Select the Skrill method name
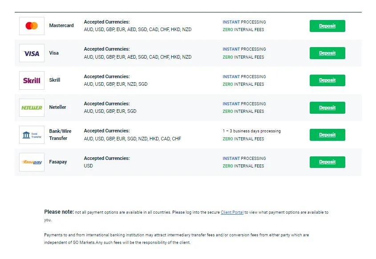 (54, 80)
